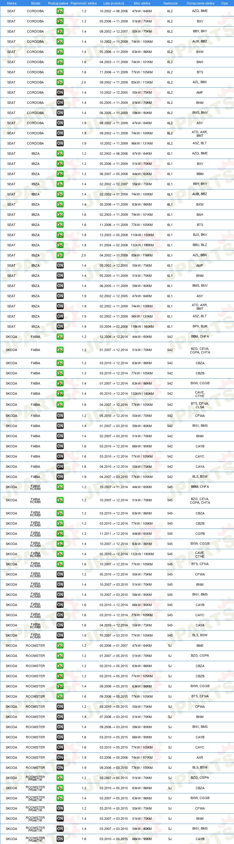Click engine code 'CGPB'
234x844 pixels.
pos(200,534)
